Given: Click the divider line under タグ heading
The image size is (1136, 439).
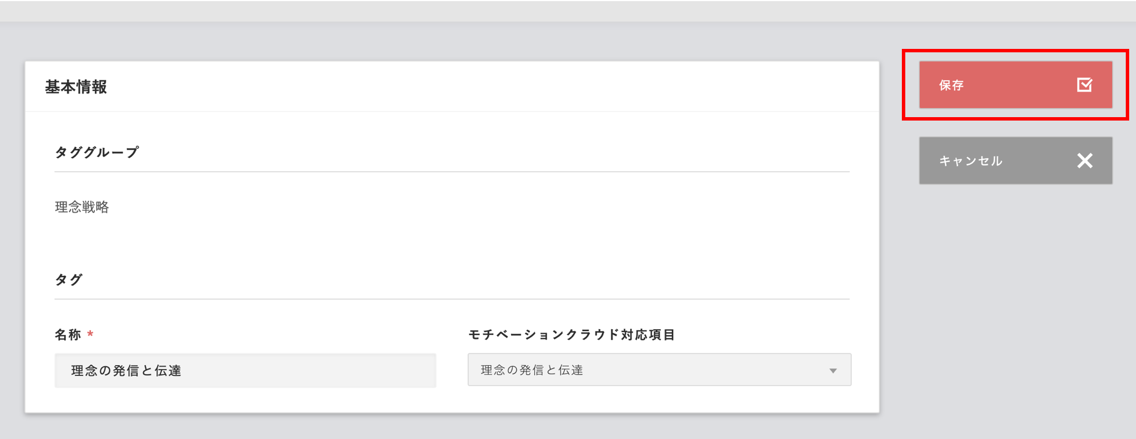Looking at the screenshot, I should click(452, 299).
